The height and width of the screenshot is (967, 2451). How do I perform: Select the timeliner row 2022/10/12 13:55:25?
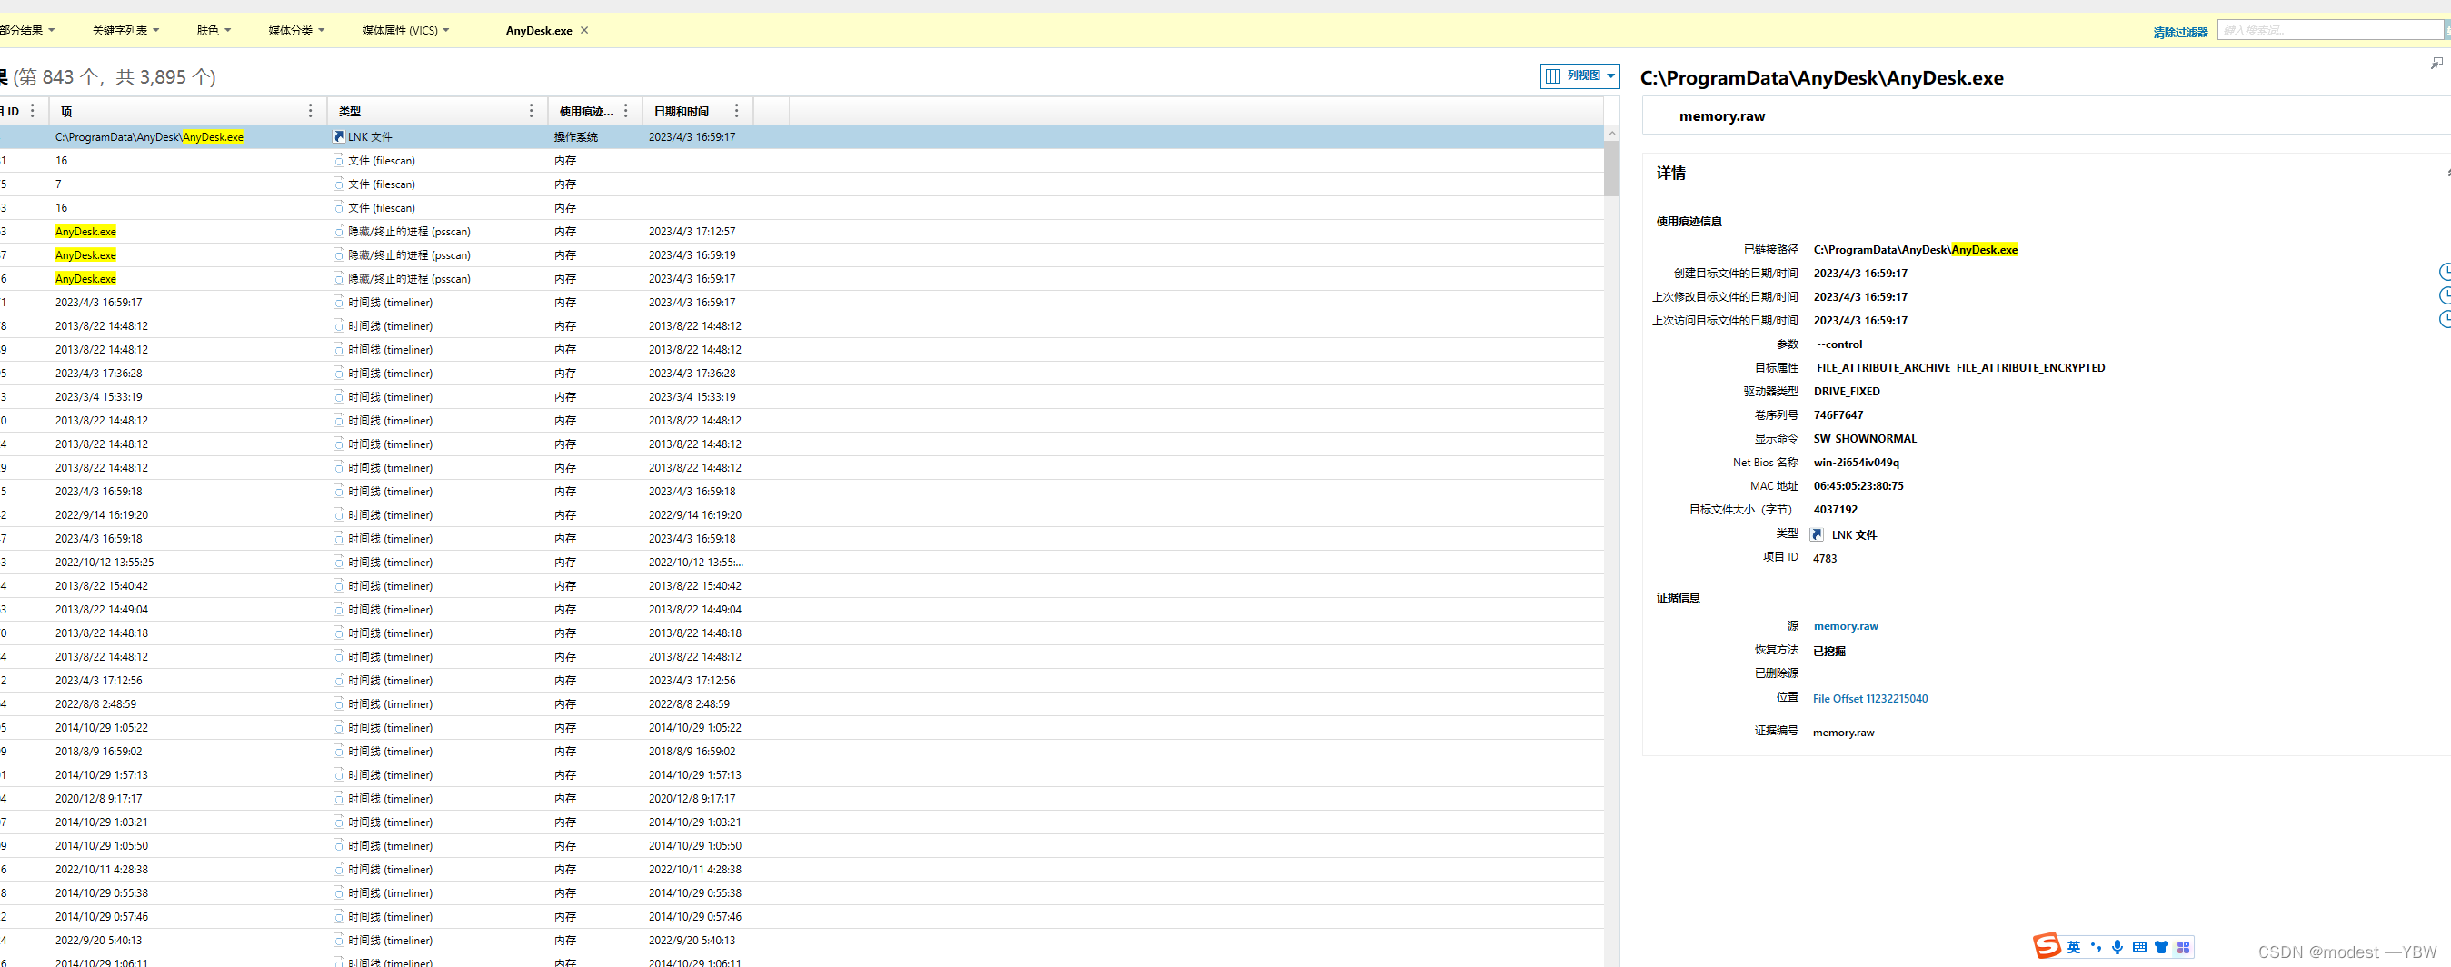pos(802,563)
